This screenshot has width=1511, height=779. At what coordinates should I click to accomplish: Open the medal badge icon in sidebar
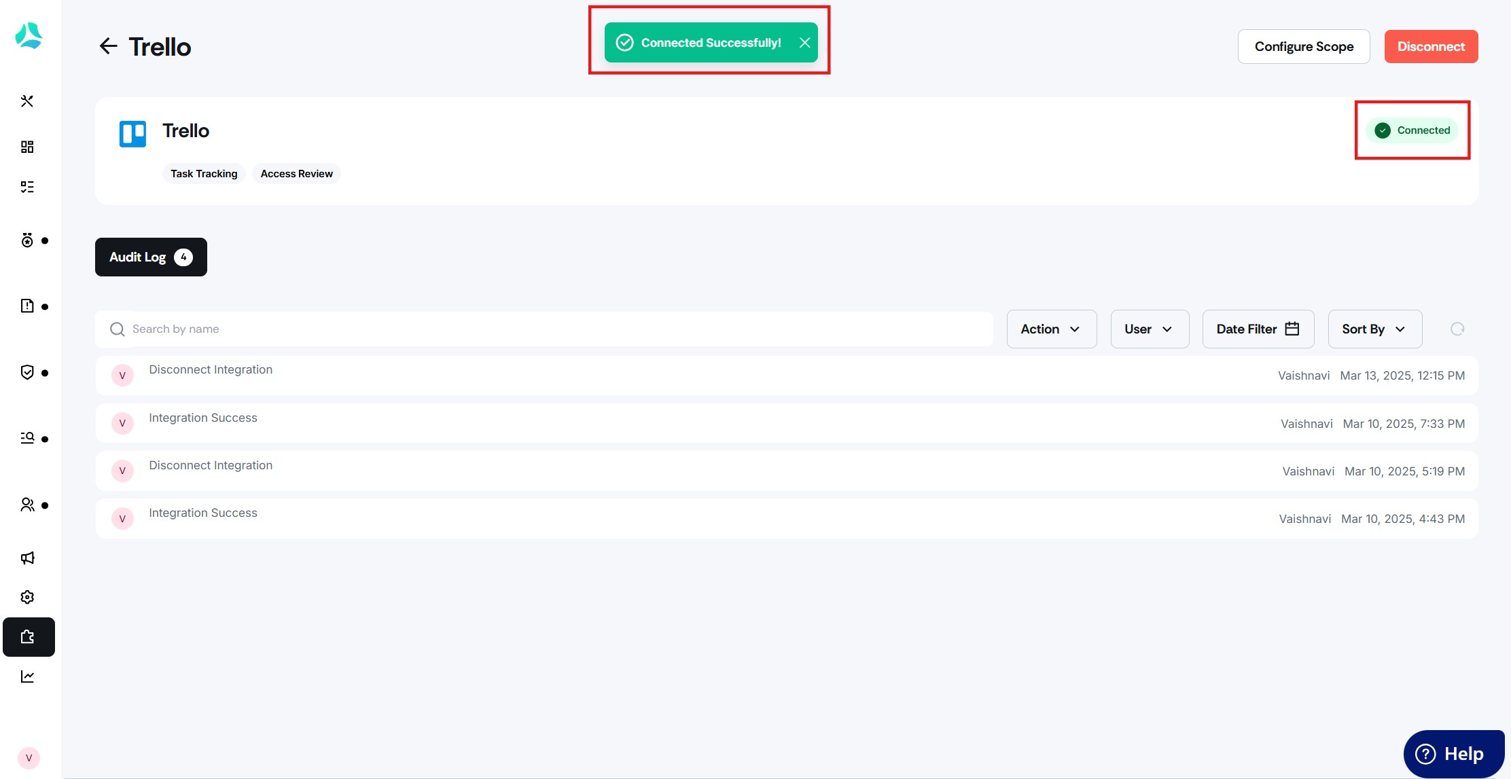click(27, 240)
